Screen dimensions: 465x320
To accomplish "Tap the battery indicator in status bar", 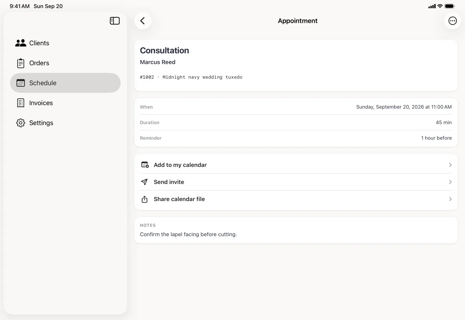I will click(449, 6).
